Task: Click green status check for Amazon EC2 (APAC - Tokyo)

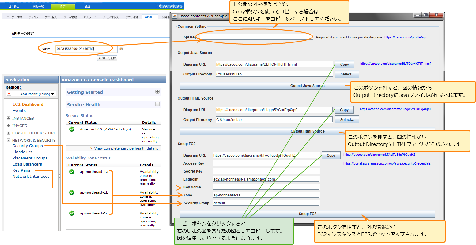Action: (x=72, y=129)
